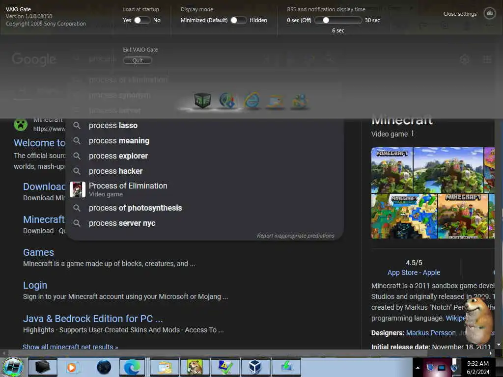This screenshot has height=377, width=503.
Task: Switch to Microsoft Edge in the taskbar
Action: click(132, 367)
